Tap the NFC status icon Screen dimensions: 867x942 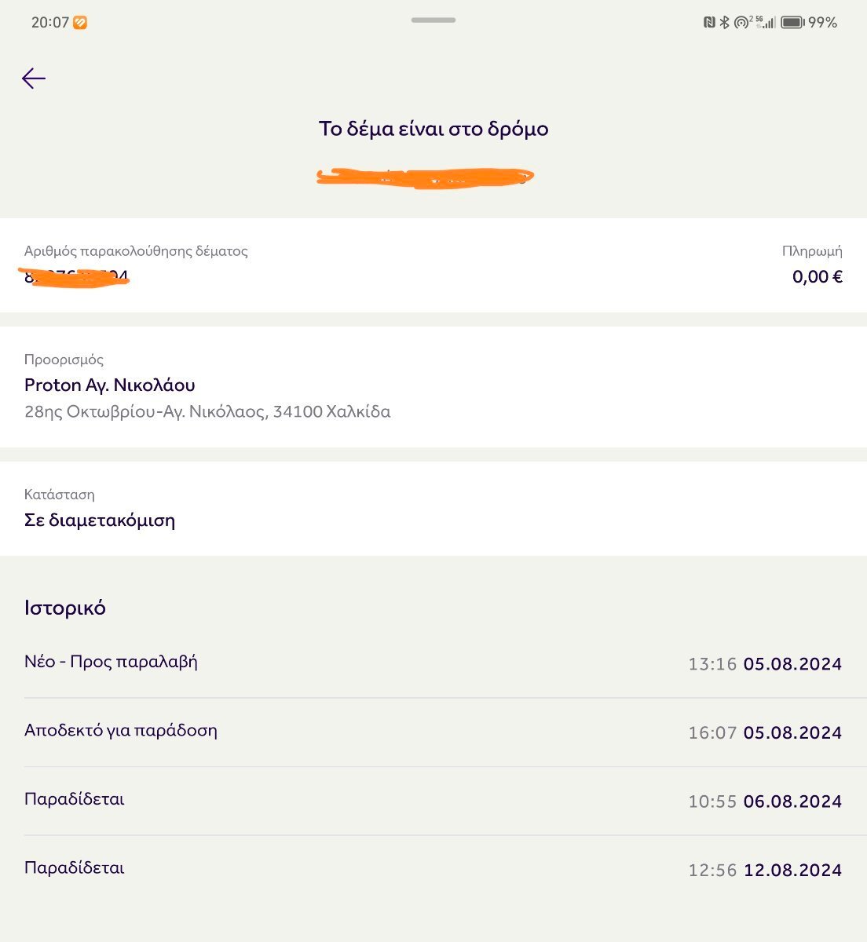tap(709, 23)
